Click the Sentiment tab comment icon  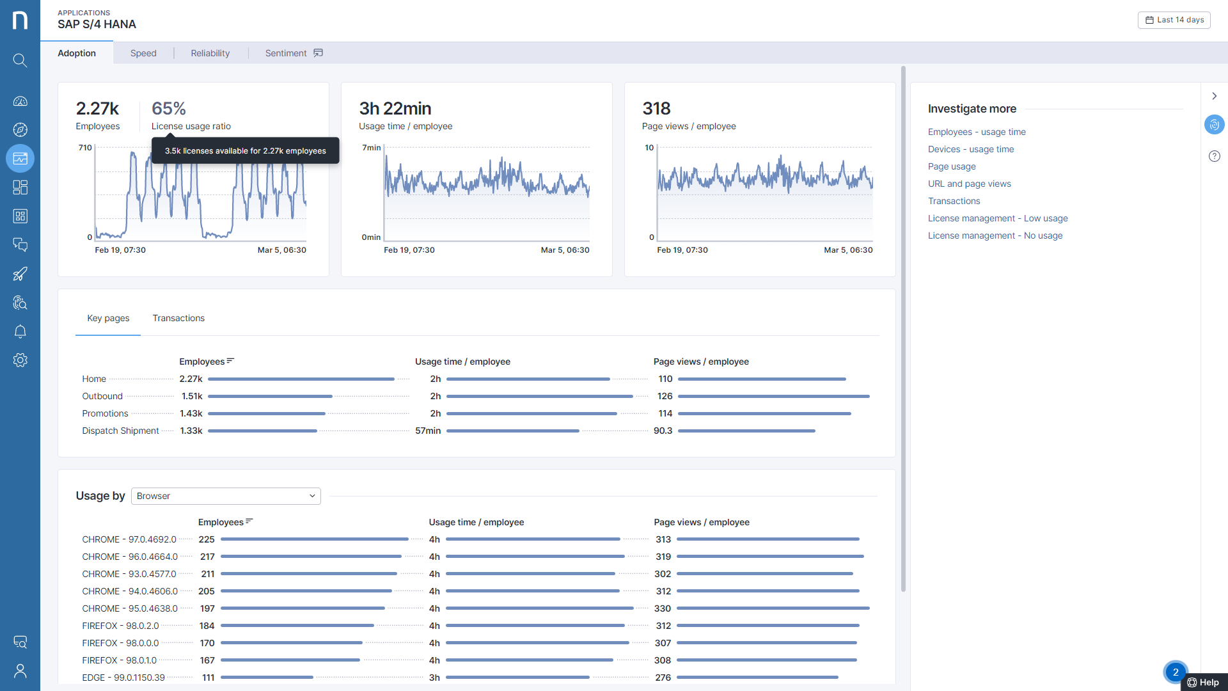[318, 53]
